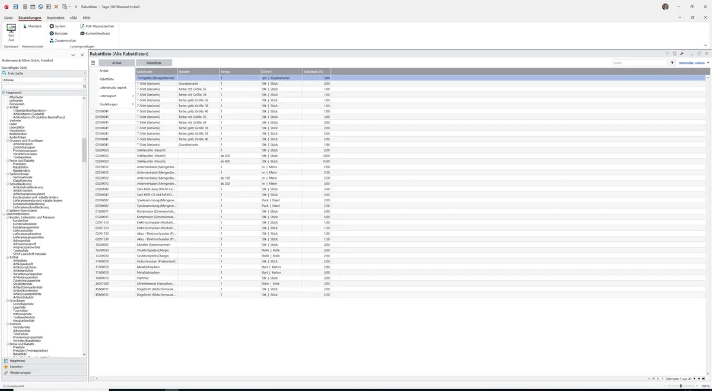Select Listendruck/-export in the dropdown menu
This screenshot has height=391, width=712.
click(x=113, y=88)
